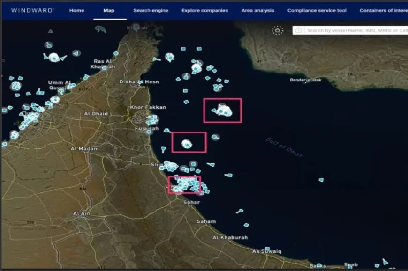Open the Home page
Viewport: 408px width, 271px height.
76,10
